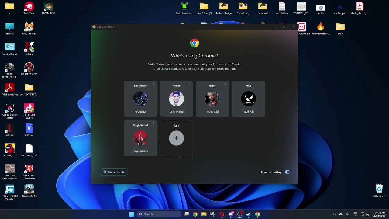Open the Snipping Tool taskbar icon
The width and height of the screenshot is (389, 219).
coord(213,214)
